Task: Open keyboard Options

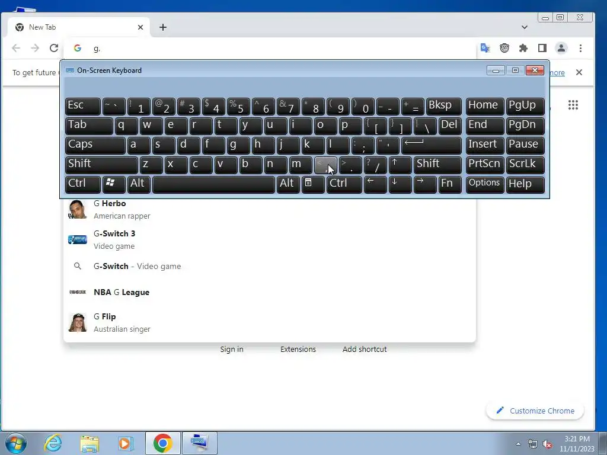Action: pyautogui.click(x=485, y=184)
